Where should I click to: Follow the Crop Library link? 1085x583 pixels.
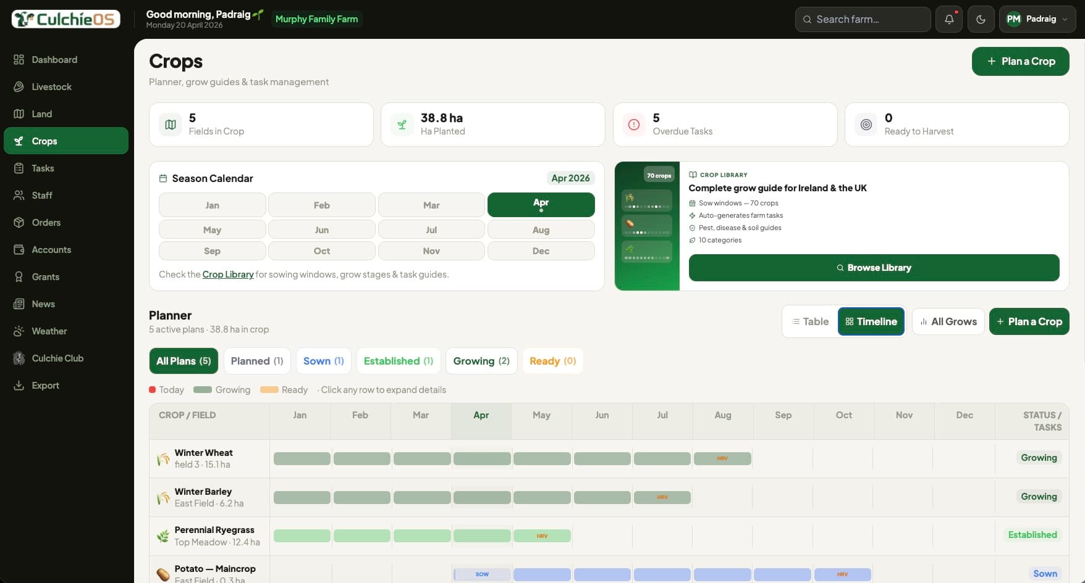228,275
